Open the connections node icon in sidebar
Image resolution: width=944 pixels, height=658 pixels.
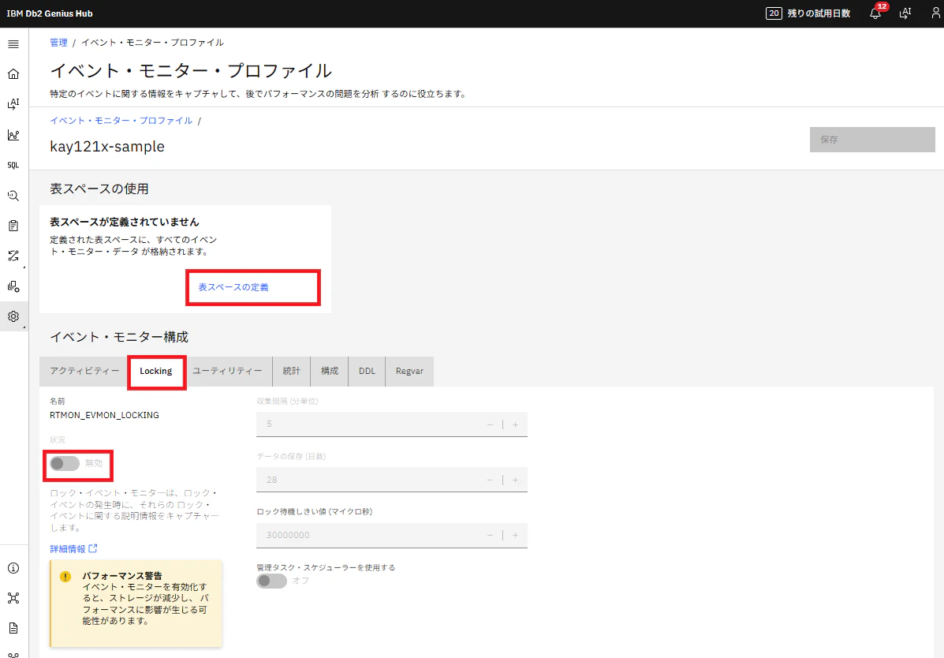[13, 598]
